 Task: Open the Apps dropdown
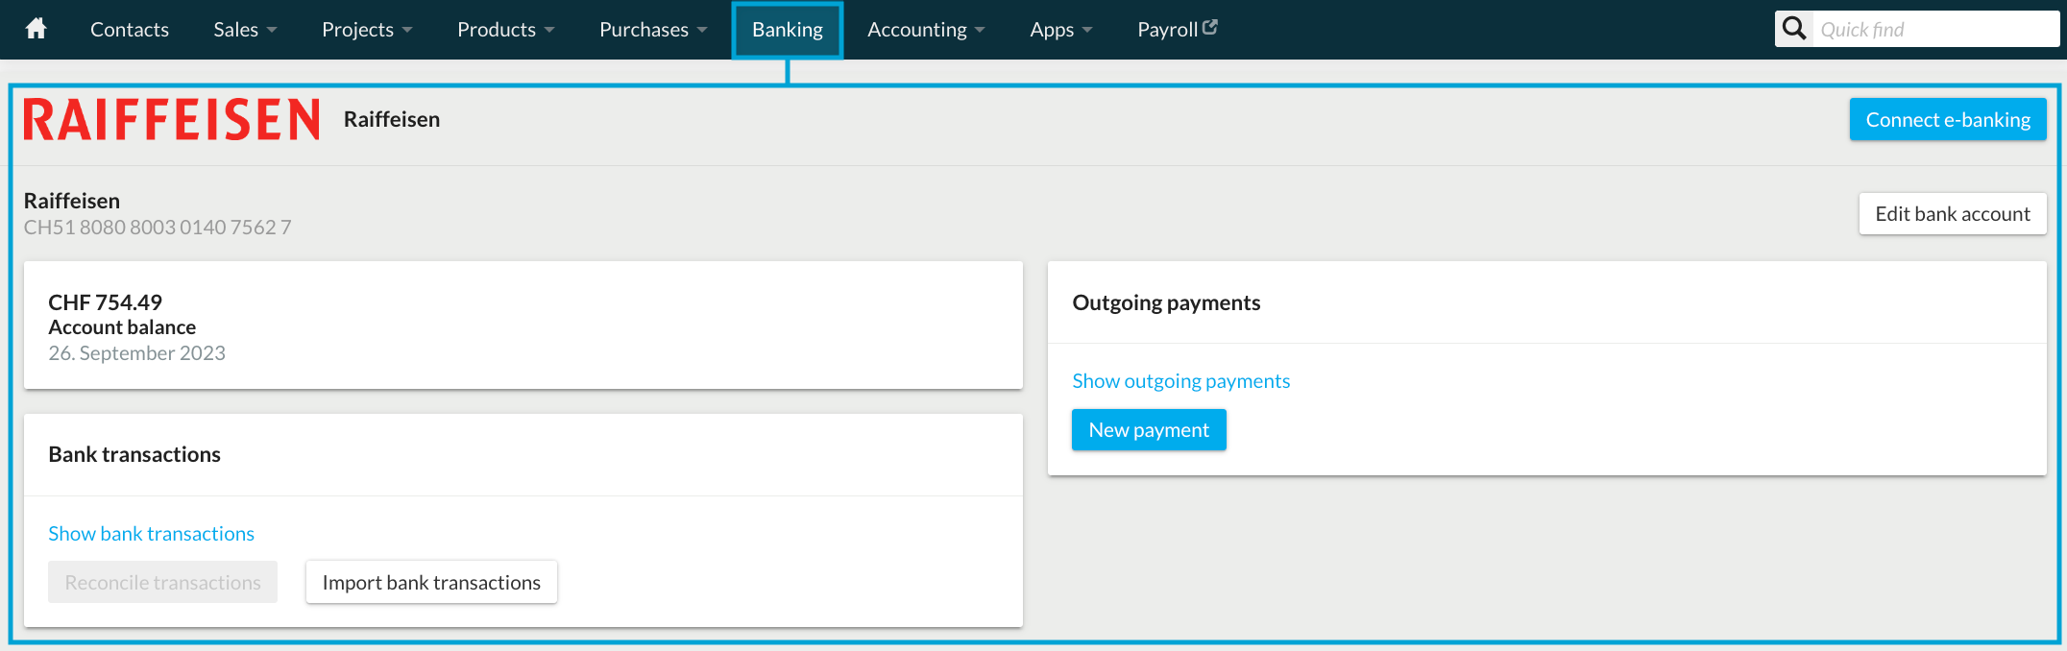coord(1060,30)
